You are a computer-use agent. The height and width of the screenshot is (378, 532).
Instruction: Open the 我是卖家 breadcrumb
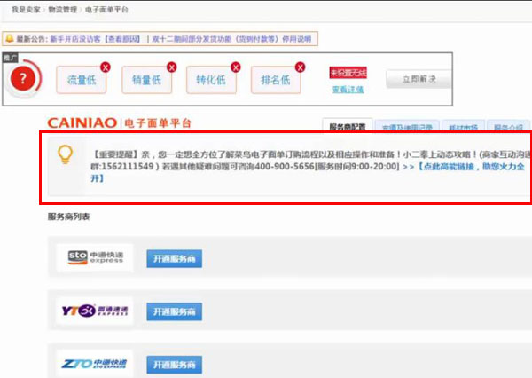click(26, 10)
